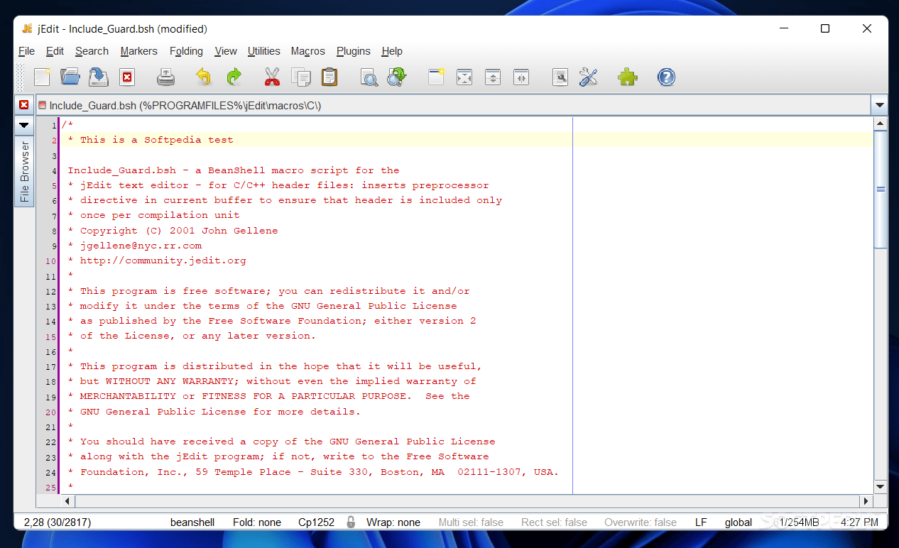Image resolution: width=899 pixels, height=548 pixels.
Task: Click the Save buffer toolbar icon
Action: click(x=98, y=77)
